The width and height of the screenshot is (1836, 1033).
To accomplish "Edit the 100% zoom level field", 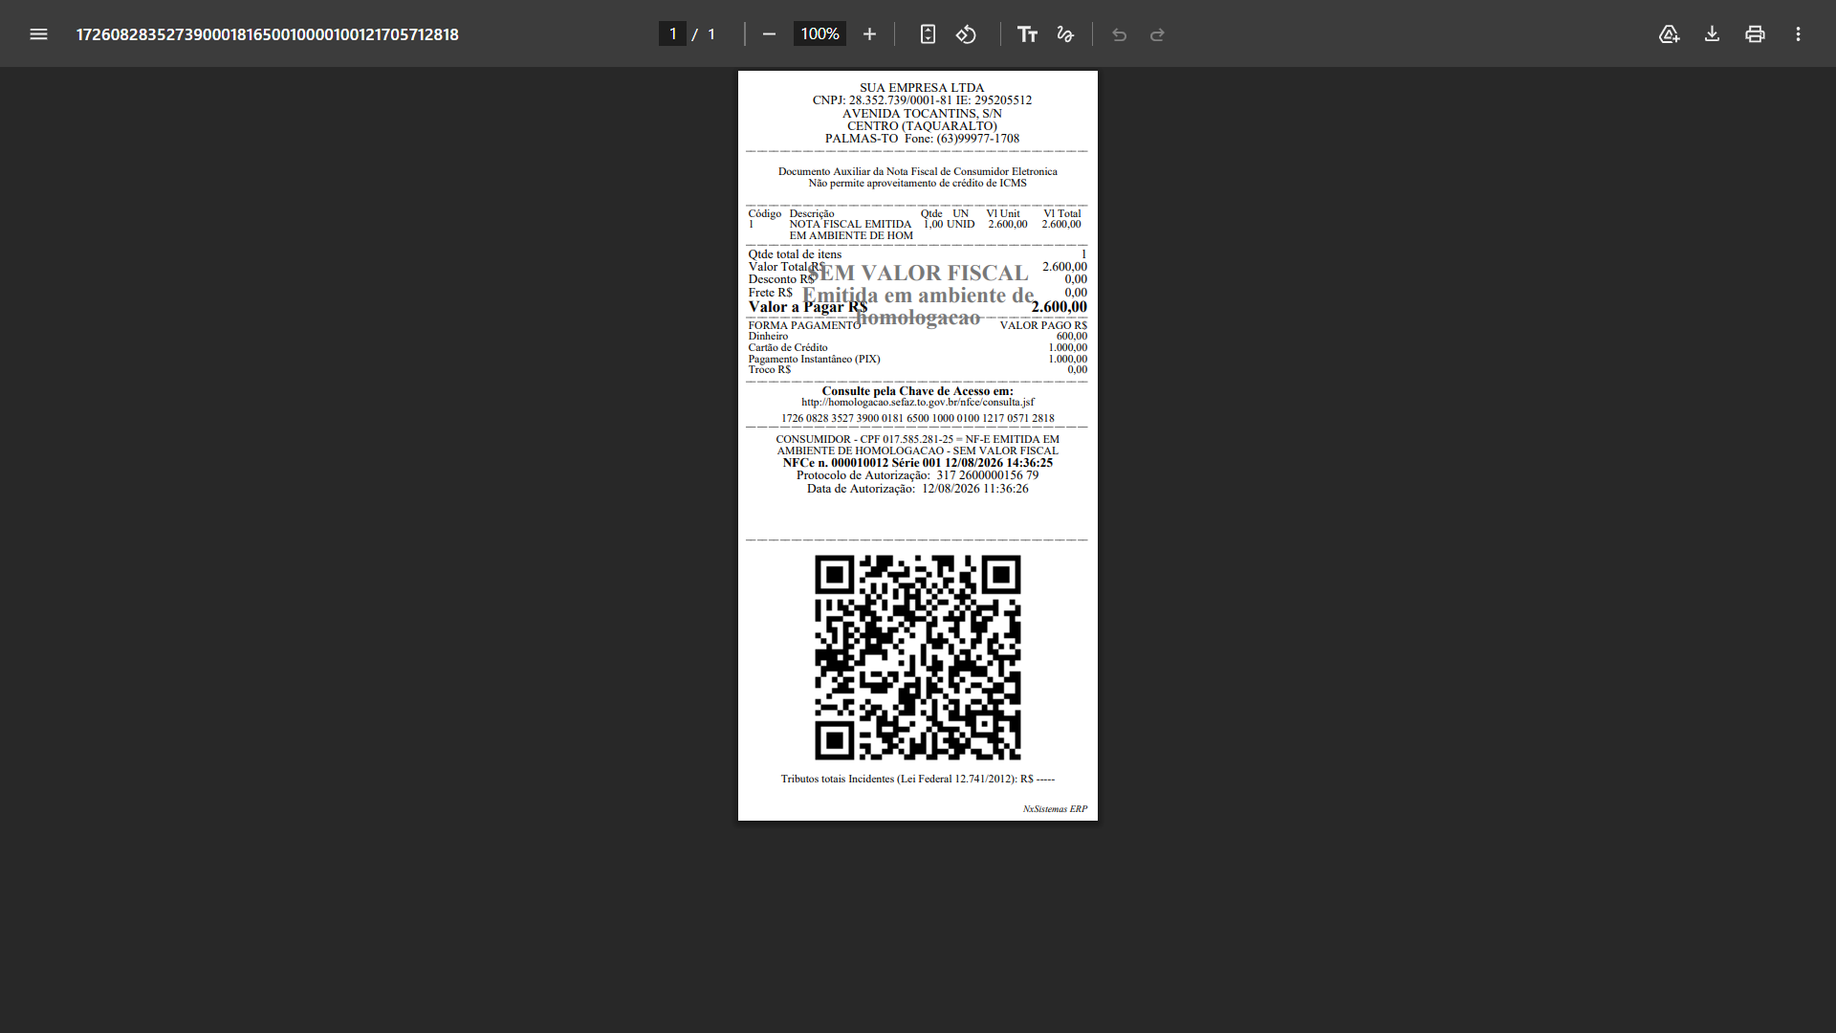I will tap(820, 34).
